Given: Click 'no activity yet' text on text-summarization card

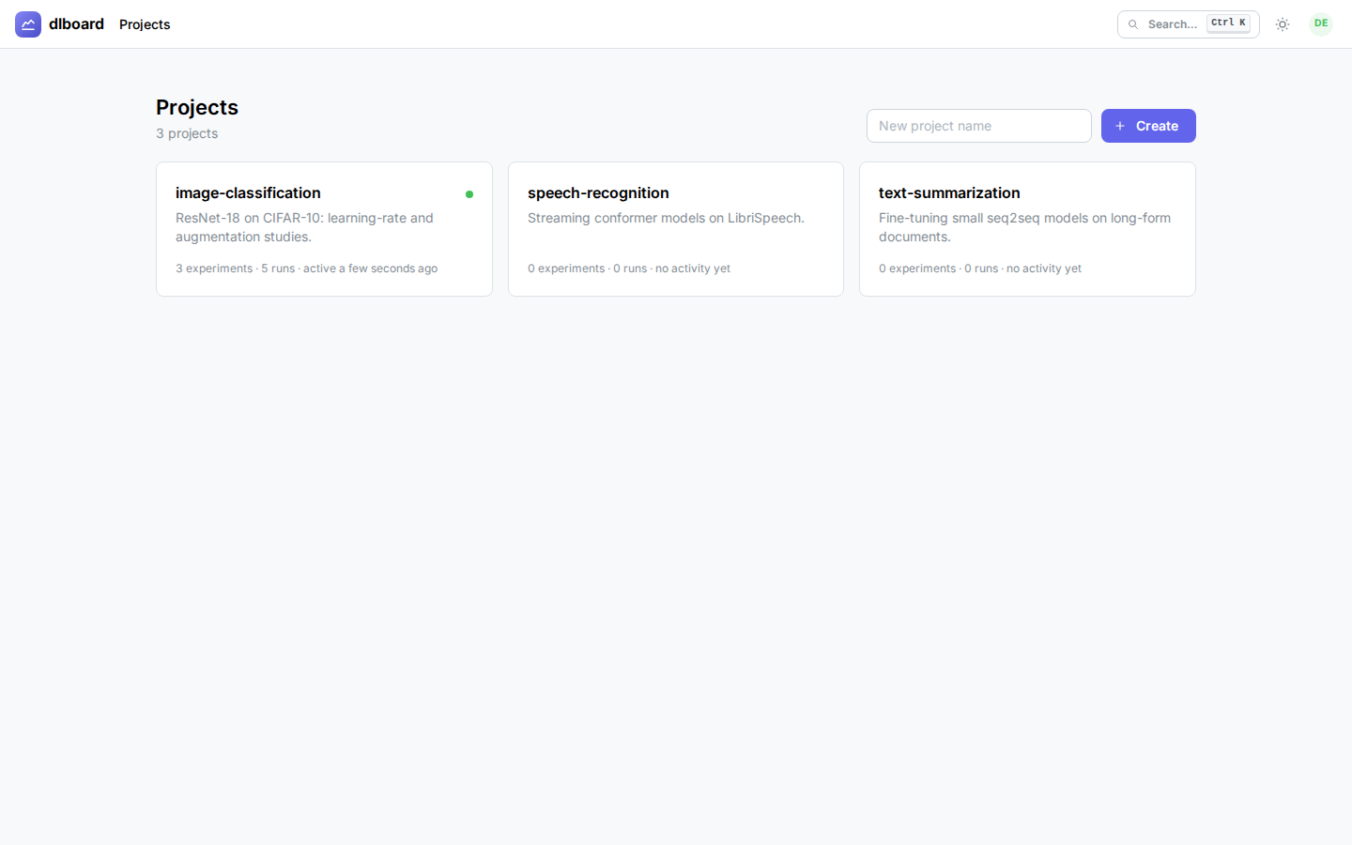Looking at the screenshot, I should [1044, 269].
